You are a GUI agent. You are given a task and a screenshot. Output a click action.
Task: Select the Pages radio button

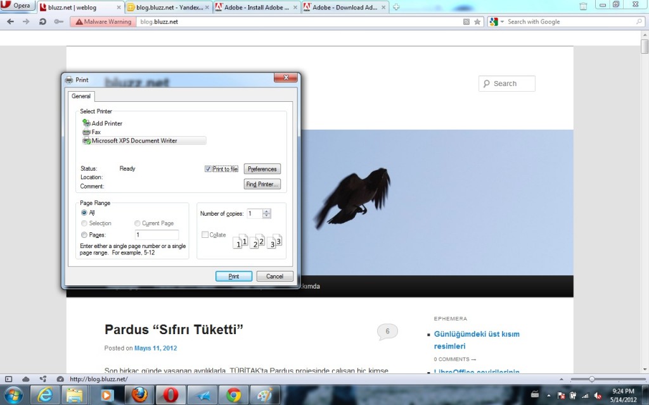(84, 235)
